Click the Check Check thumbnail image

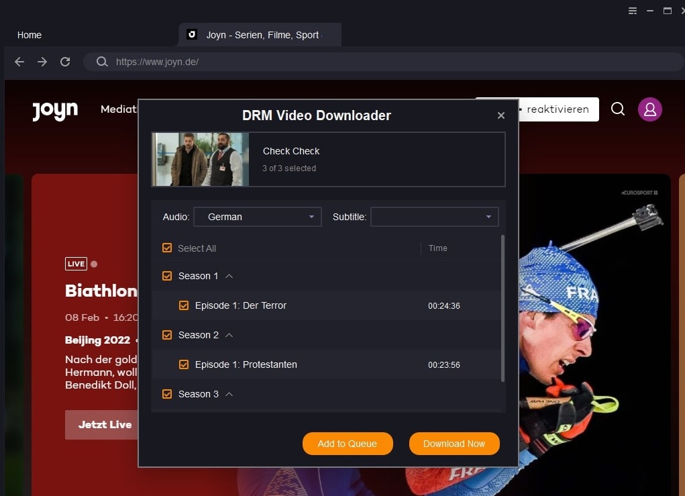(x=201, y=160)
